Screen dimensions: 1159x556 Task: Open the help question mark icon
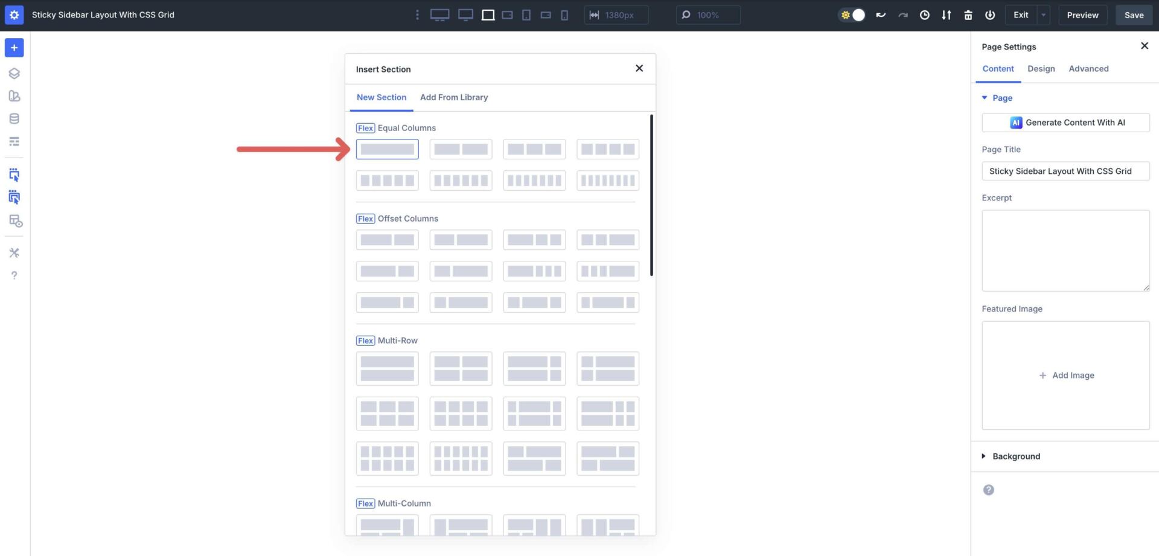14,275
